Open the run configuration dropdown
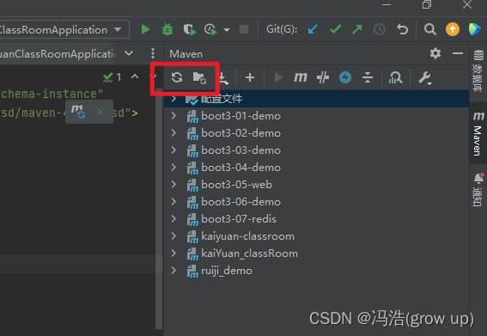This screenshot has height=336, width=487. point(118,29)
